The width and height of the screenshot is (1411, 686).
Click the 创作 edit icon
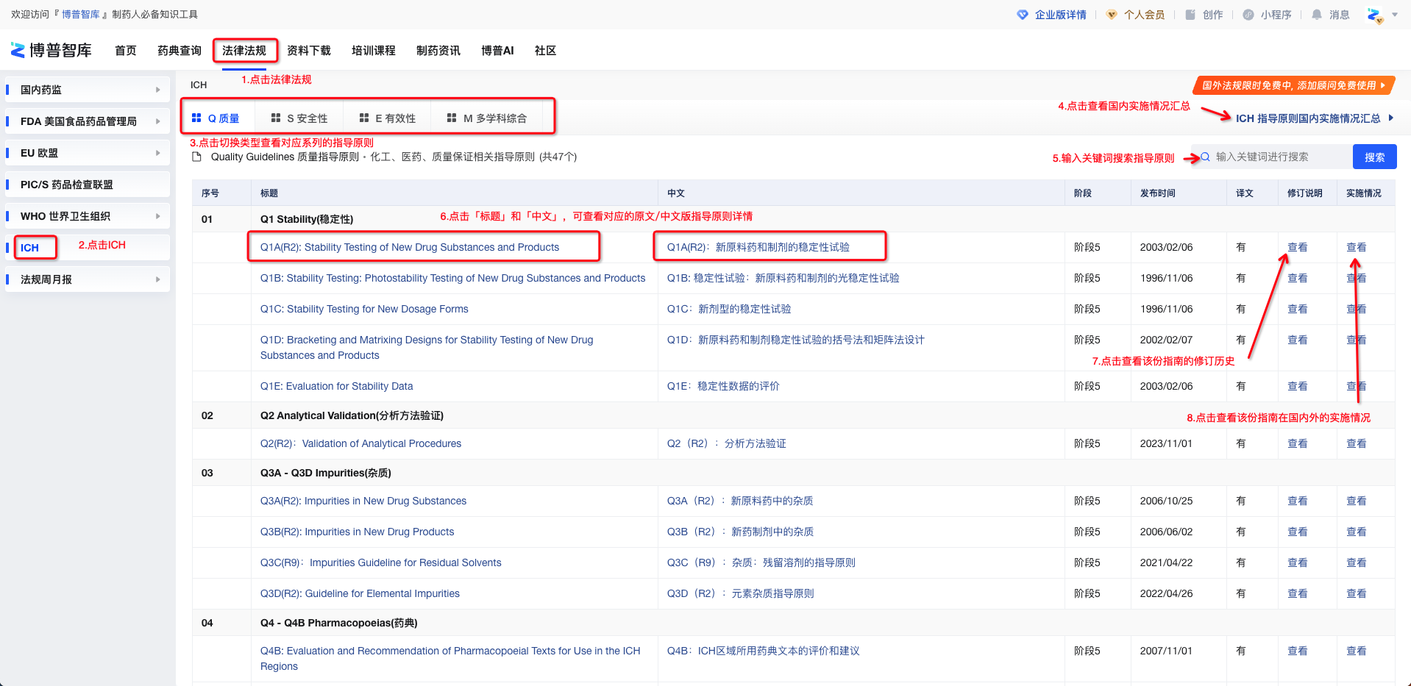(1190, 15)
